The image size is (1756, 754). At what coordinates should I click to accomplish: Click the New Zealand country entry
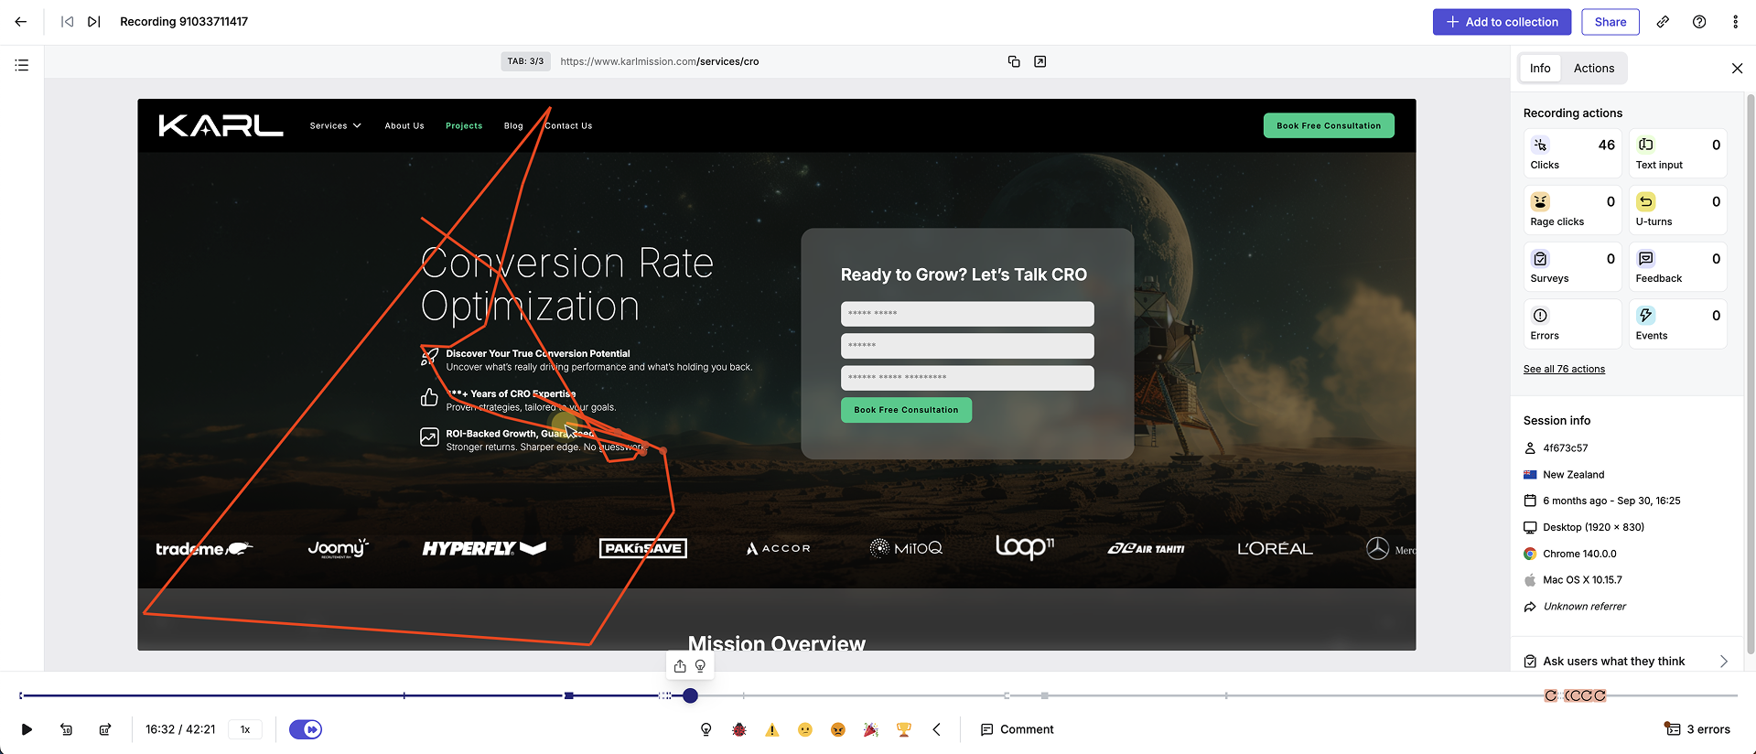(x=1573, y=475)
